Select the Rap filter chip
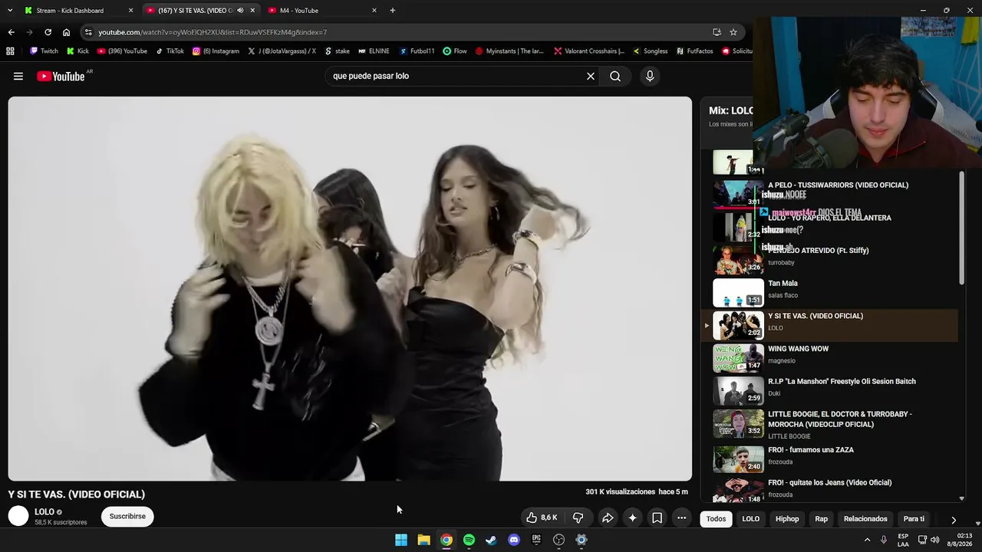982x552 pixels. click(822, 519)
